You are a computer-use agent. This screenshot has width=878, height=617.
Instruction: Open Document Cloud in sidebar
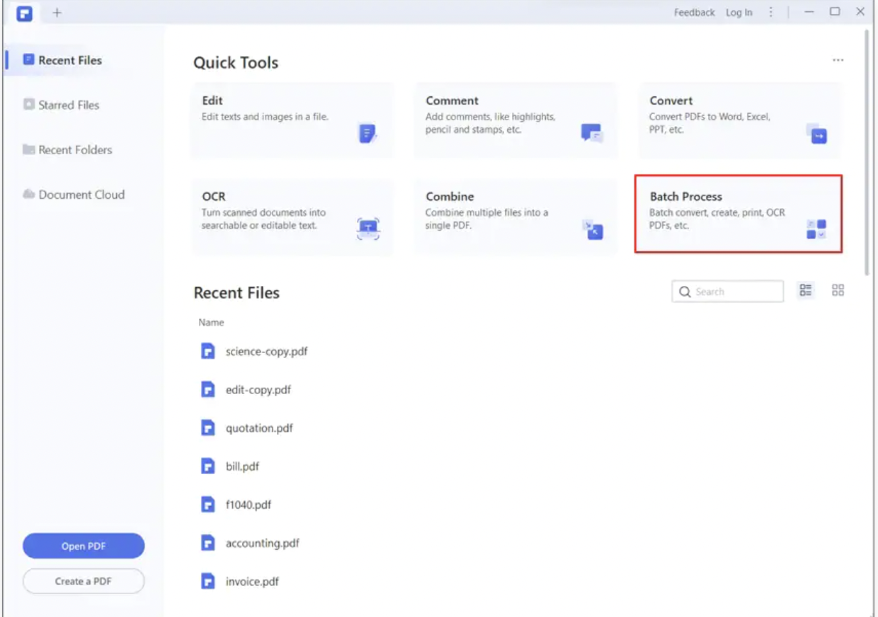pyautogui.click(x=81, y=195)
